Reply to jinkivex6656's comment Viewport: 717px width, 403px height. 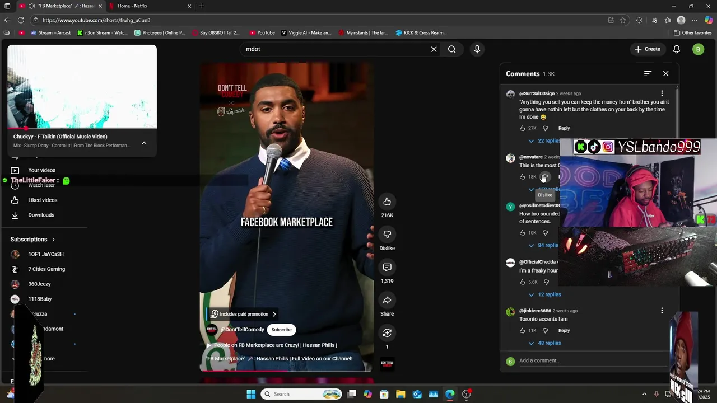pyautogui.click(x=564, y=331)
